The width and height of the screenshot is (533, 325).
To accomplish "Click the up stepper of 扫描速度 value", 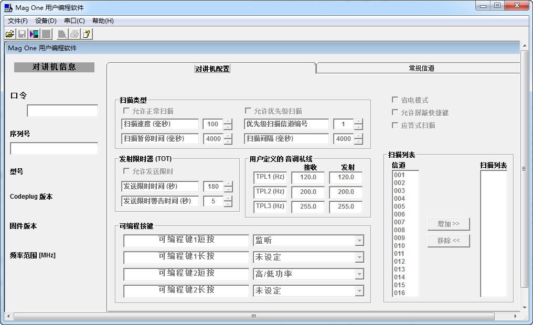I will pyautogui.click(x=228, y=122).
